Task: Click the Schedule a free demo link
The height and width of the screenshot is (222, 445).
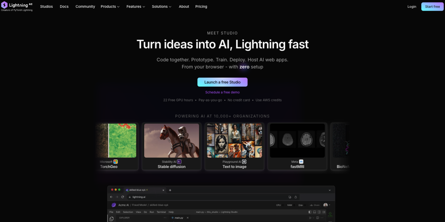Action: (222, 92)
